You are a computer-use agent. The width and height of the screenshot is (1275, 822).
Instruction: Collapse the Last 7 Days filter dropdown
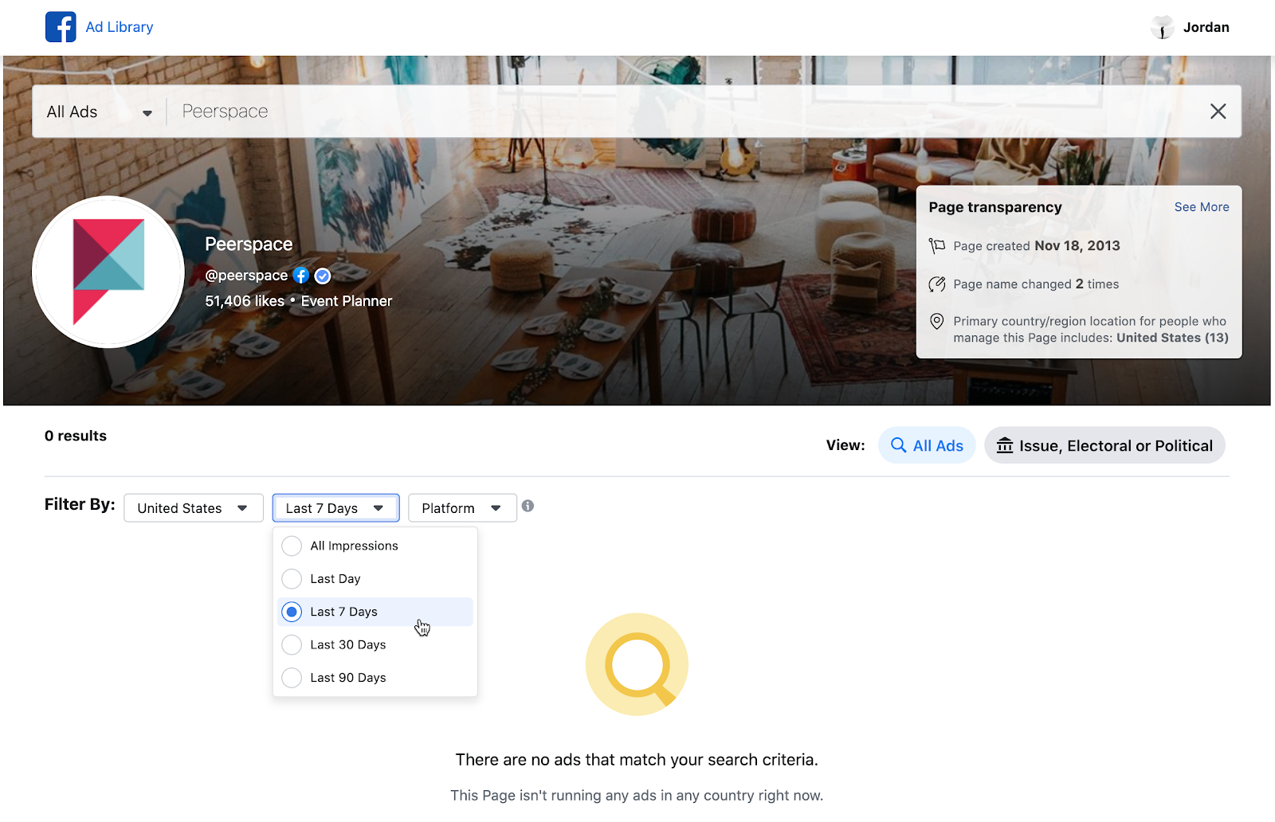tap(335, 508)
